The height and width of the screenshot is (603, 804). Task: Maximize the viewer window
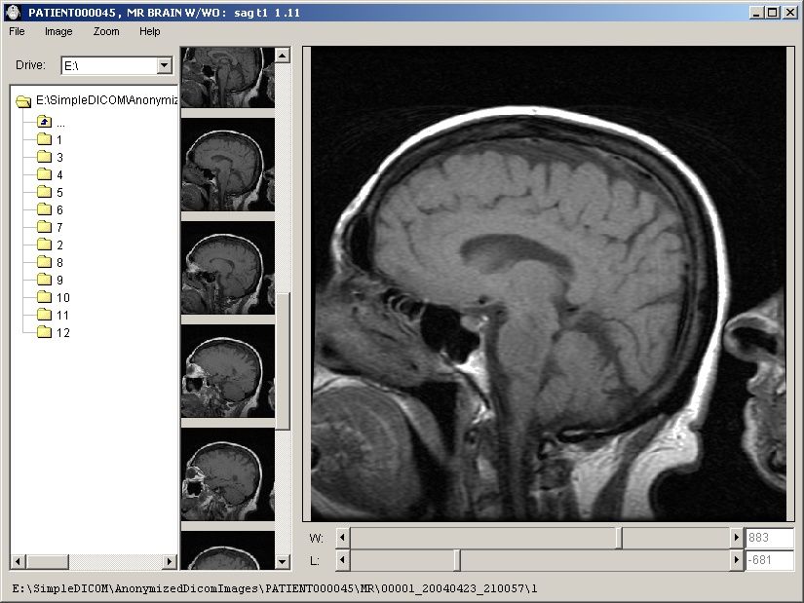pos(772,13)
